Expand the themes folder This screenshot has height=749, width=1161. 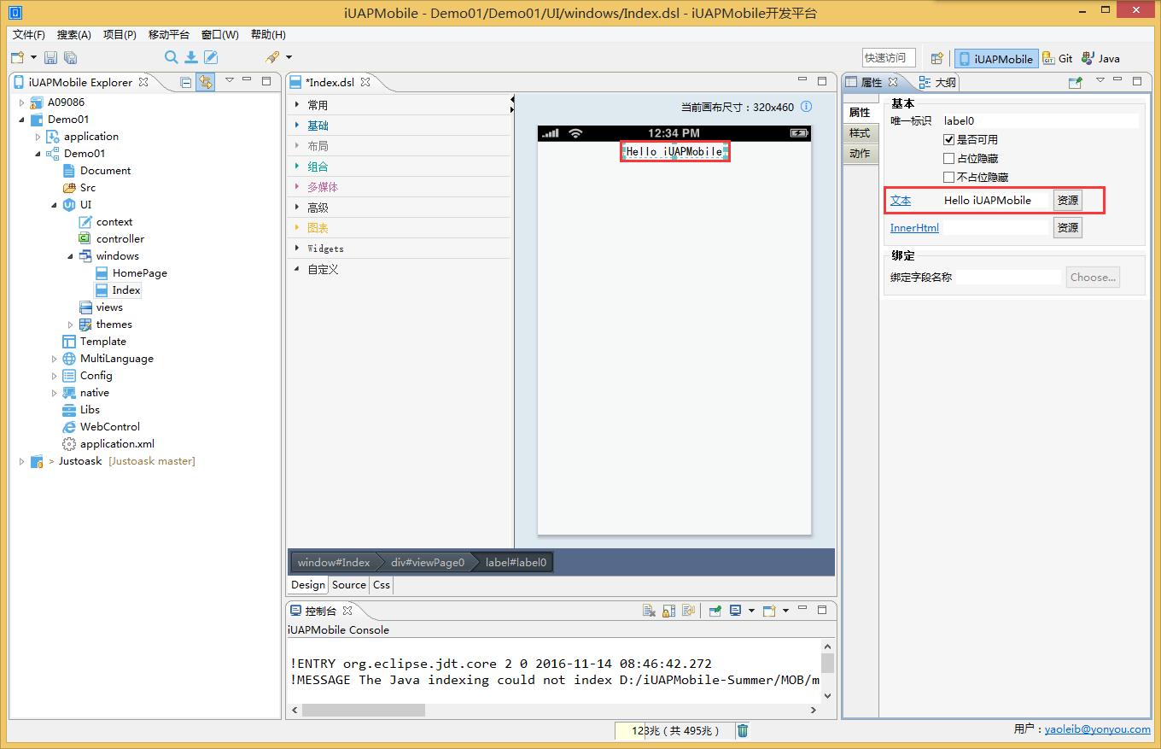(70, 325)
